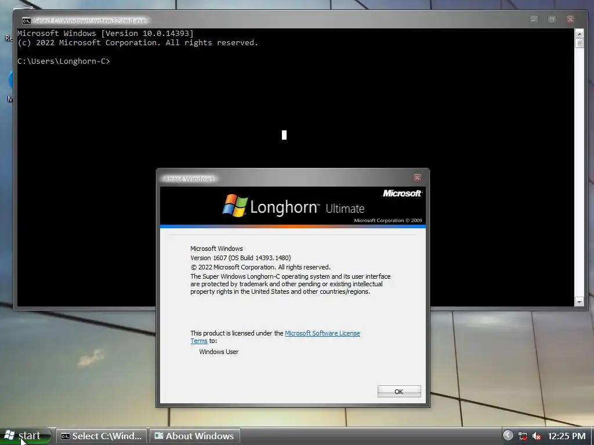
Task: Click OK in About Windows dialog
Action: click(x=399, y=391)
